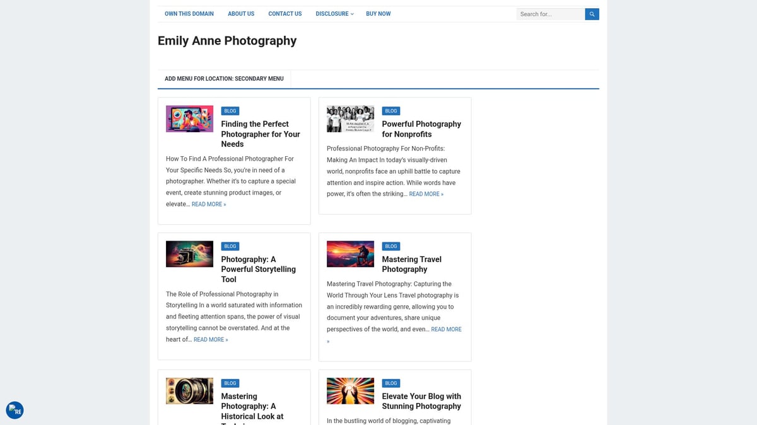Screen dimensions: 757x425
Task: Open the Finding the Perfect Photographer thumbnail
Action: click(x=189, y=119)
